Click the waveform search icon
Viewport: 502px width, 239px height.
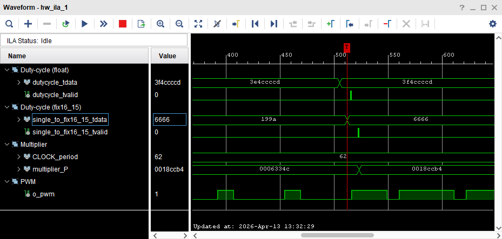pyautogui.click(x=9, y=24)
